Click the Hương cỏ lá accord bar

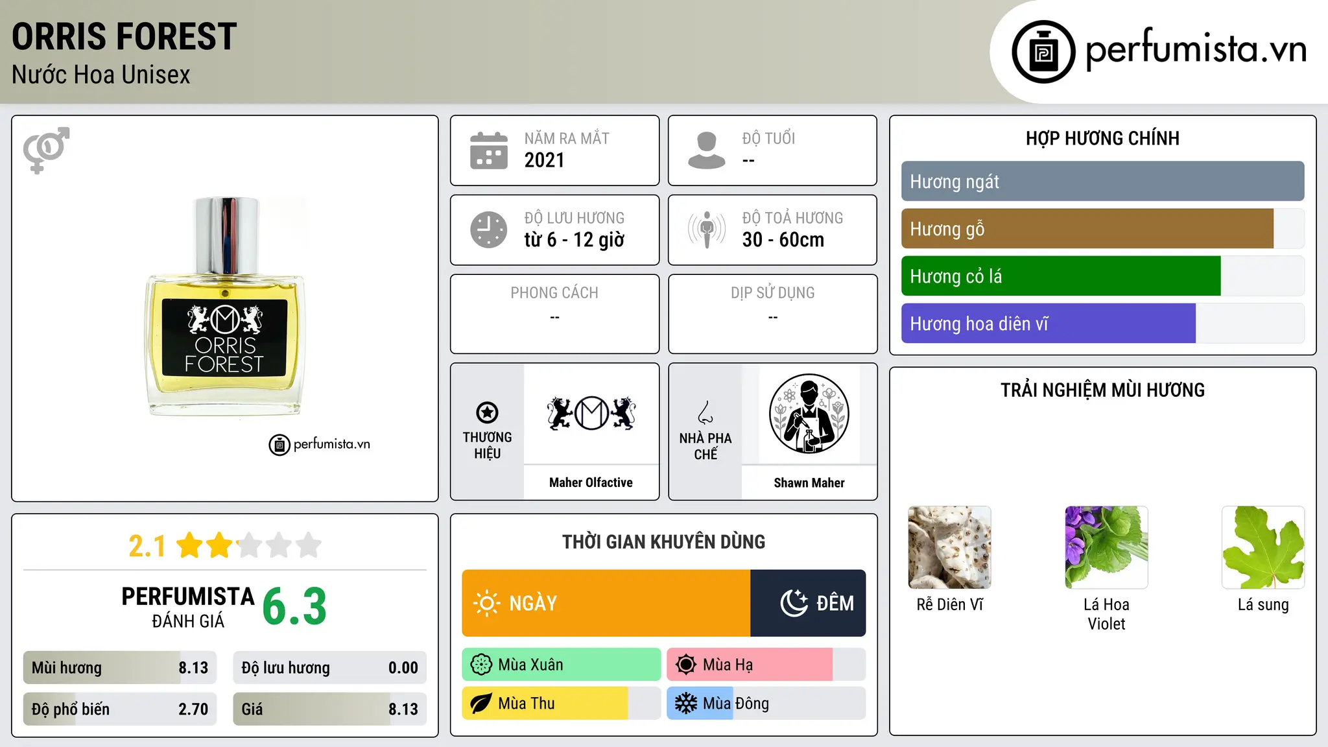(1102, 276)
